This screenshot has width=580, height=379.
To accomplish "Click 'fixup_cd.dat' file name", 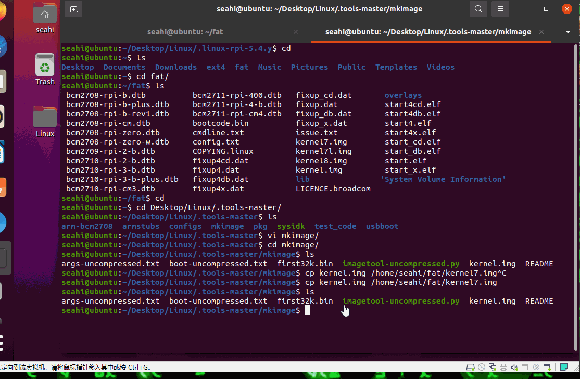I will pos(324,95).
